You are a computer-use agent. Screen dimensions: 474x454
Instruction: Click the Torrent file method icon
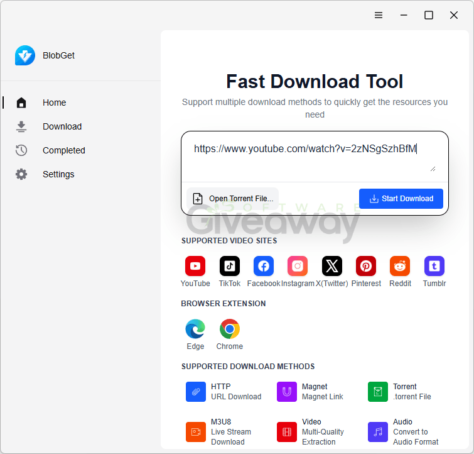point(377,392)
